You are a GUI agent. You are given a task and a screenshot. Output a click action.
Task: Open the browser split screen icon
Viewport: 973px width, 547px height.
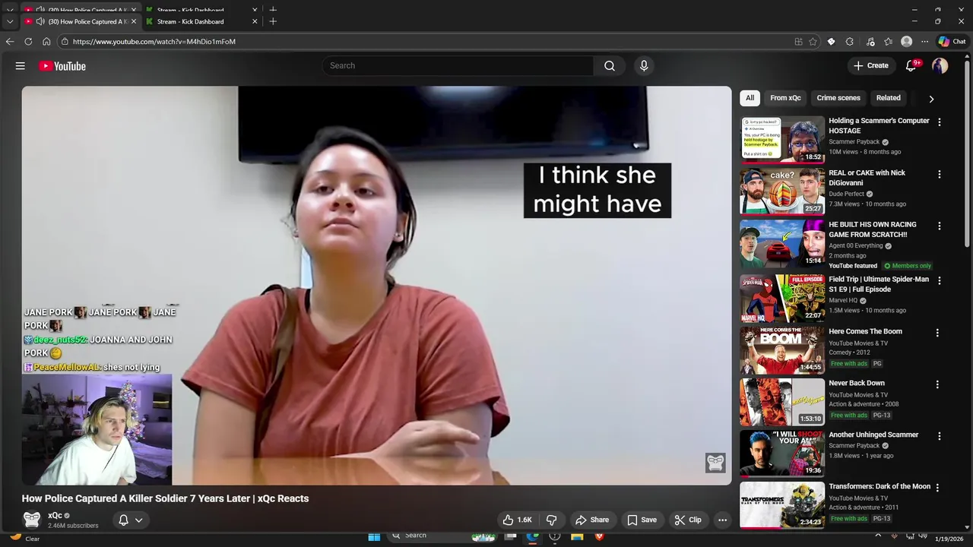pos(798,42)
